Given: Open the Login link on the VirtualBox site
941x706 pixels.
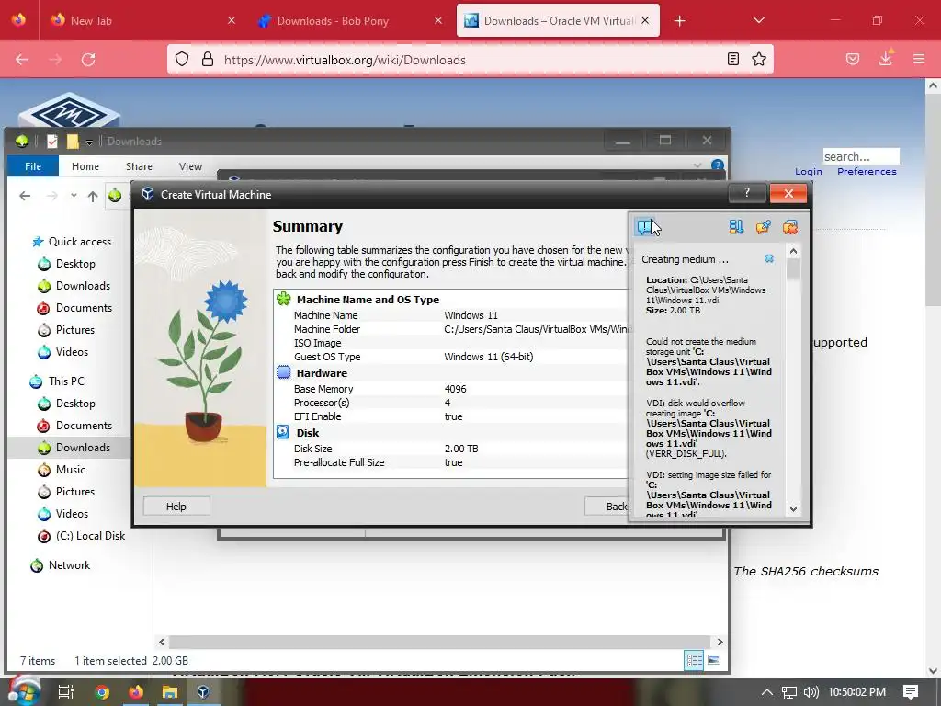Looking at the screenshot, I should coord(809,172).
